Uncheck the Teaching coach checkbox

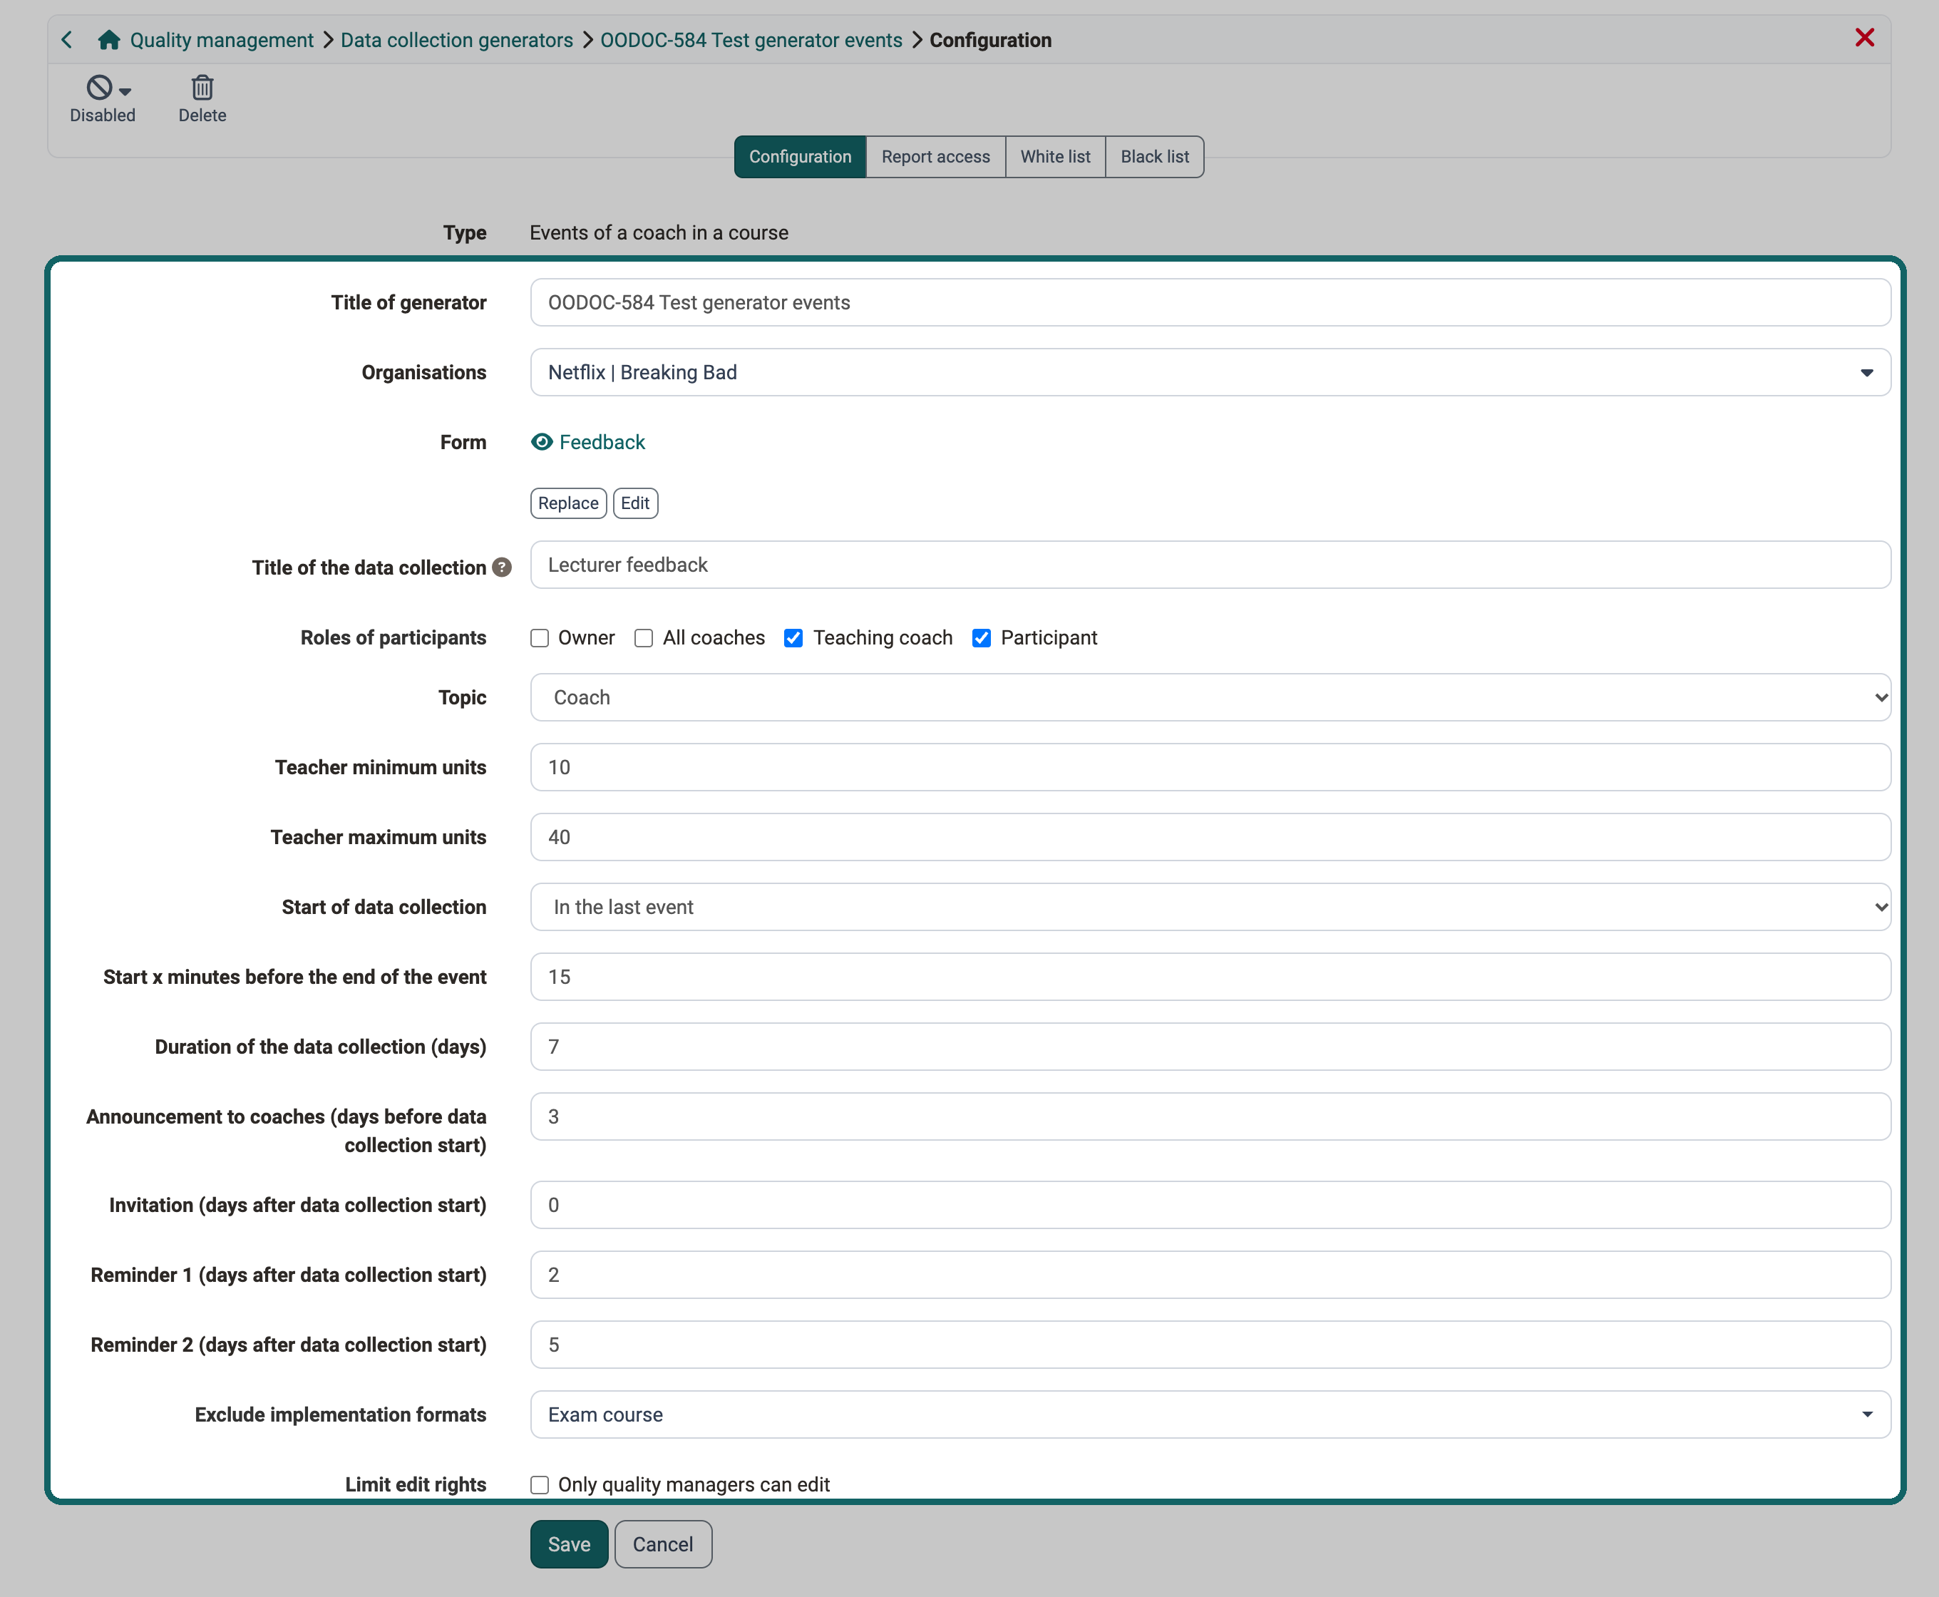click(793, 637)
